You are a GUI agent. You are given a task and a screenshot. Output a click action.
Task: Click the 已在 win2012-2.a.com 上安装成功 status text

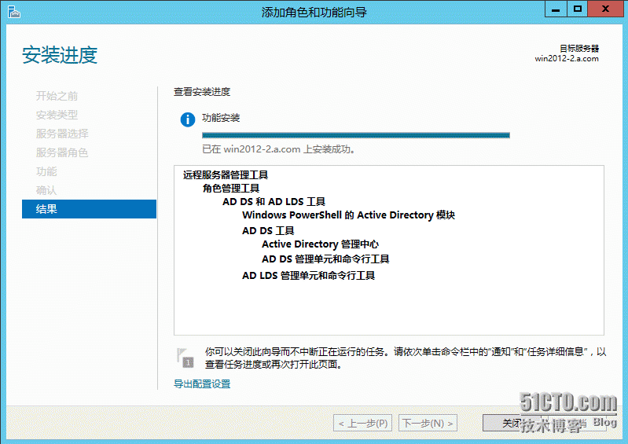click(x=278, y=149)
